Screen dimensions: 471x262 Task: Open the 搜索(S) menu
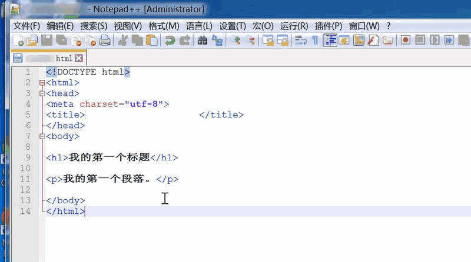coord(94,26)
